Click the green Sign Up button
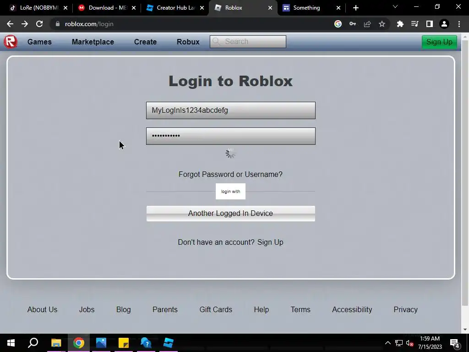469x352 pixels. click(x=439, y=42)
